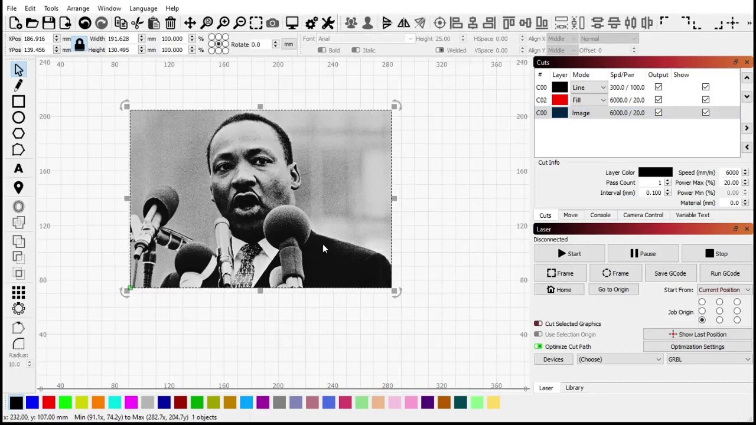756x425 pixels.
Task: Open the Font Arial dropdown
Action: point(366,39)
